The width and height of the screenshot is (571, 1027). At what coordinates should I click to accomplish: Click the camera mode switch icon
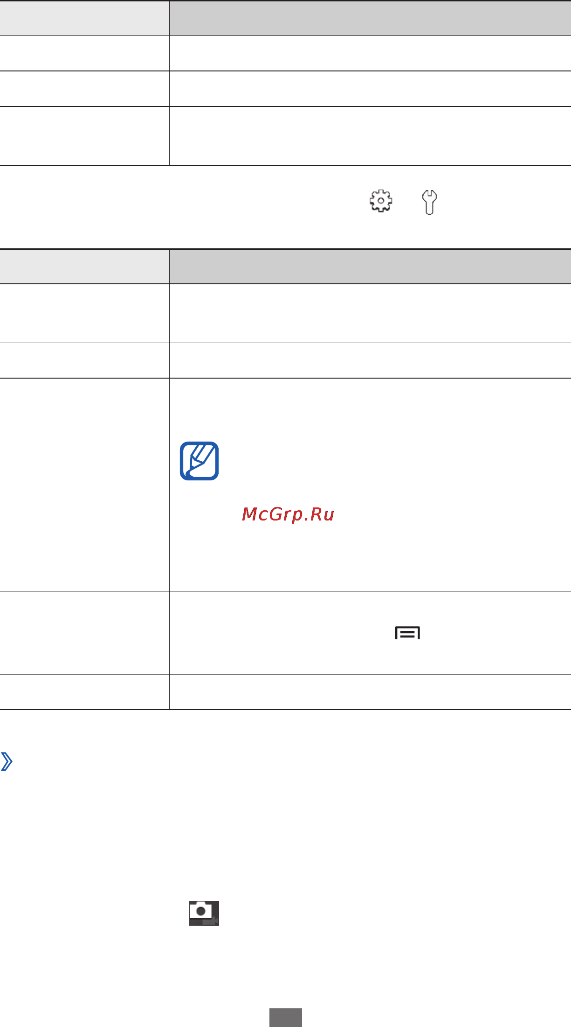204,913
